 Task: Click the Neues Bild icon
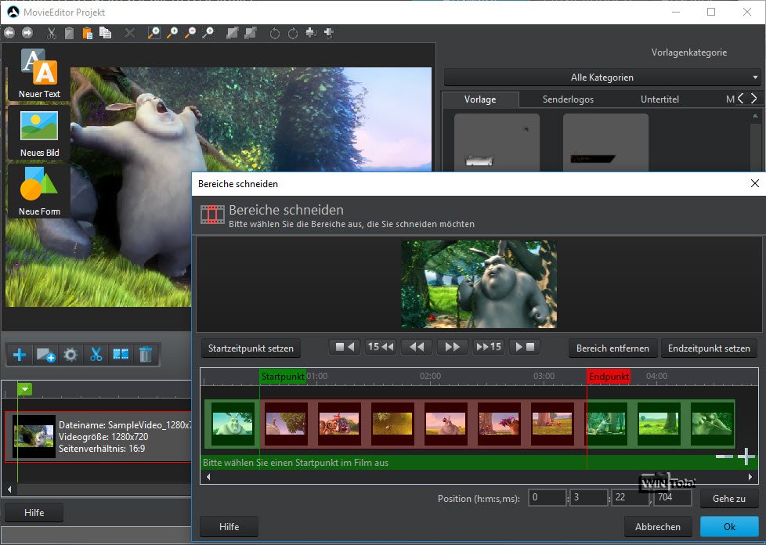tap(39, 127)
